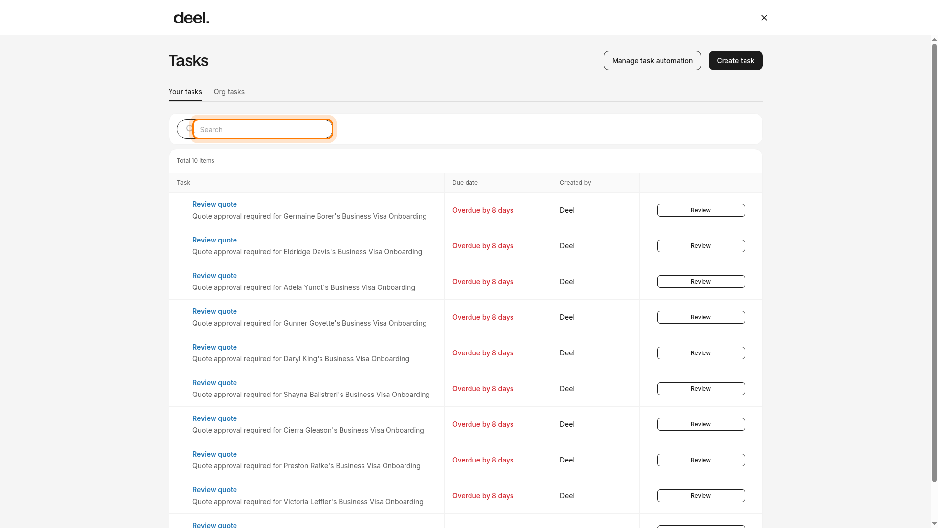Click overdue status in Germaine Borer's row

(x=483, y=210)
